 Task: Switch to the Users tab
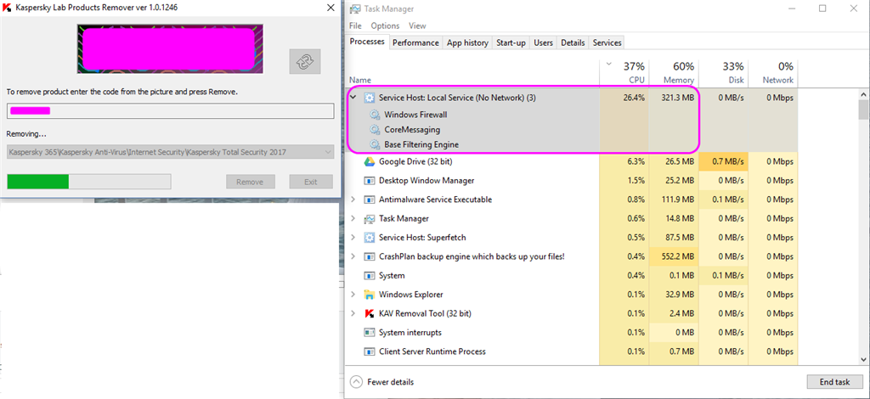click(x=543, y=42)
